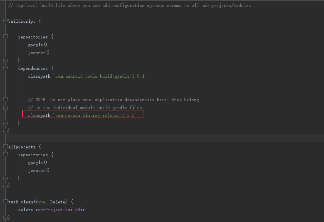This screenshot has height=222, width=324.
Task: Collapse the first repositories block under buildscript
Action: click(x=6, y=37)
